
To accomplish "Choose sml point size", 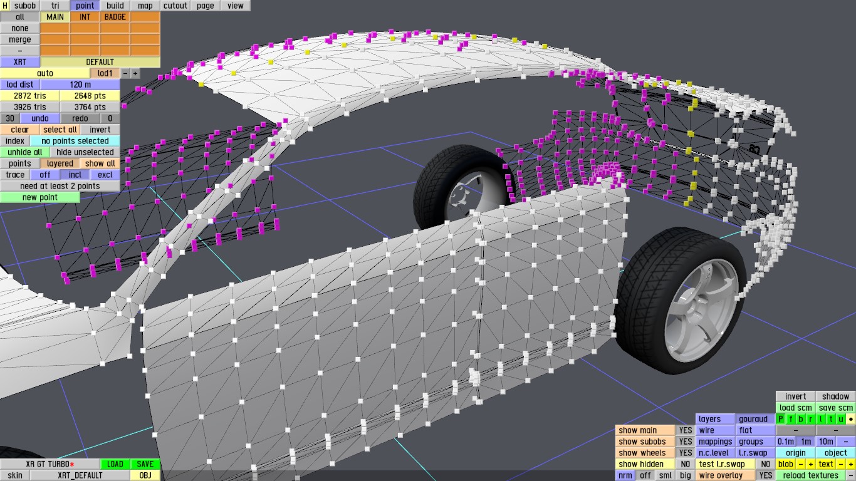I will point(665,475).
